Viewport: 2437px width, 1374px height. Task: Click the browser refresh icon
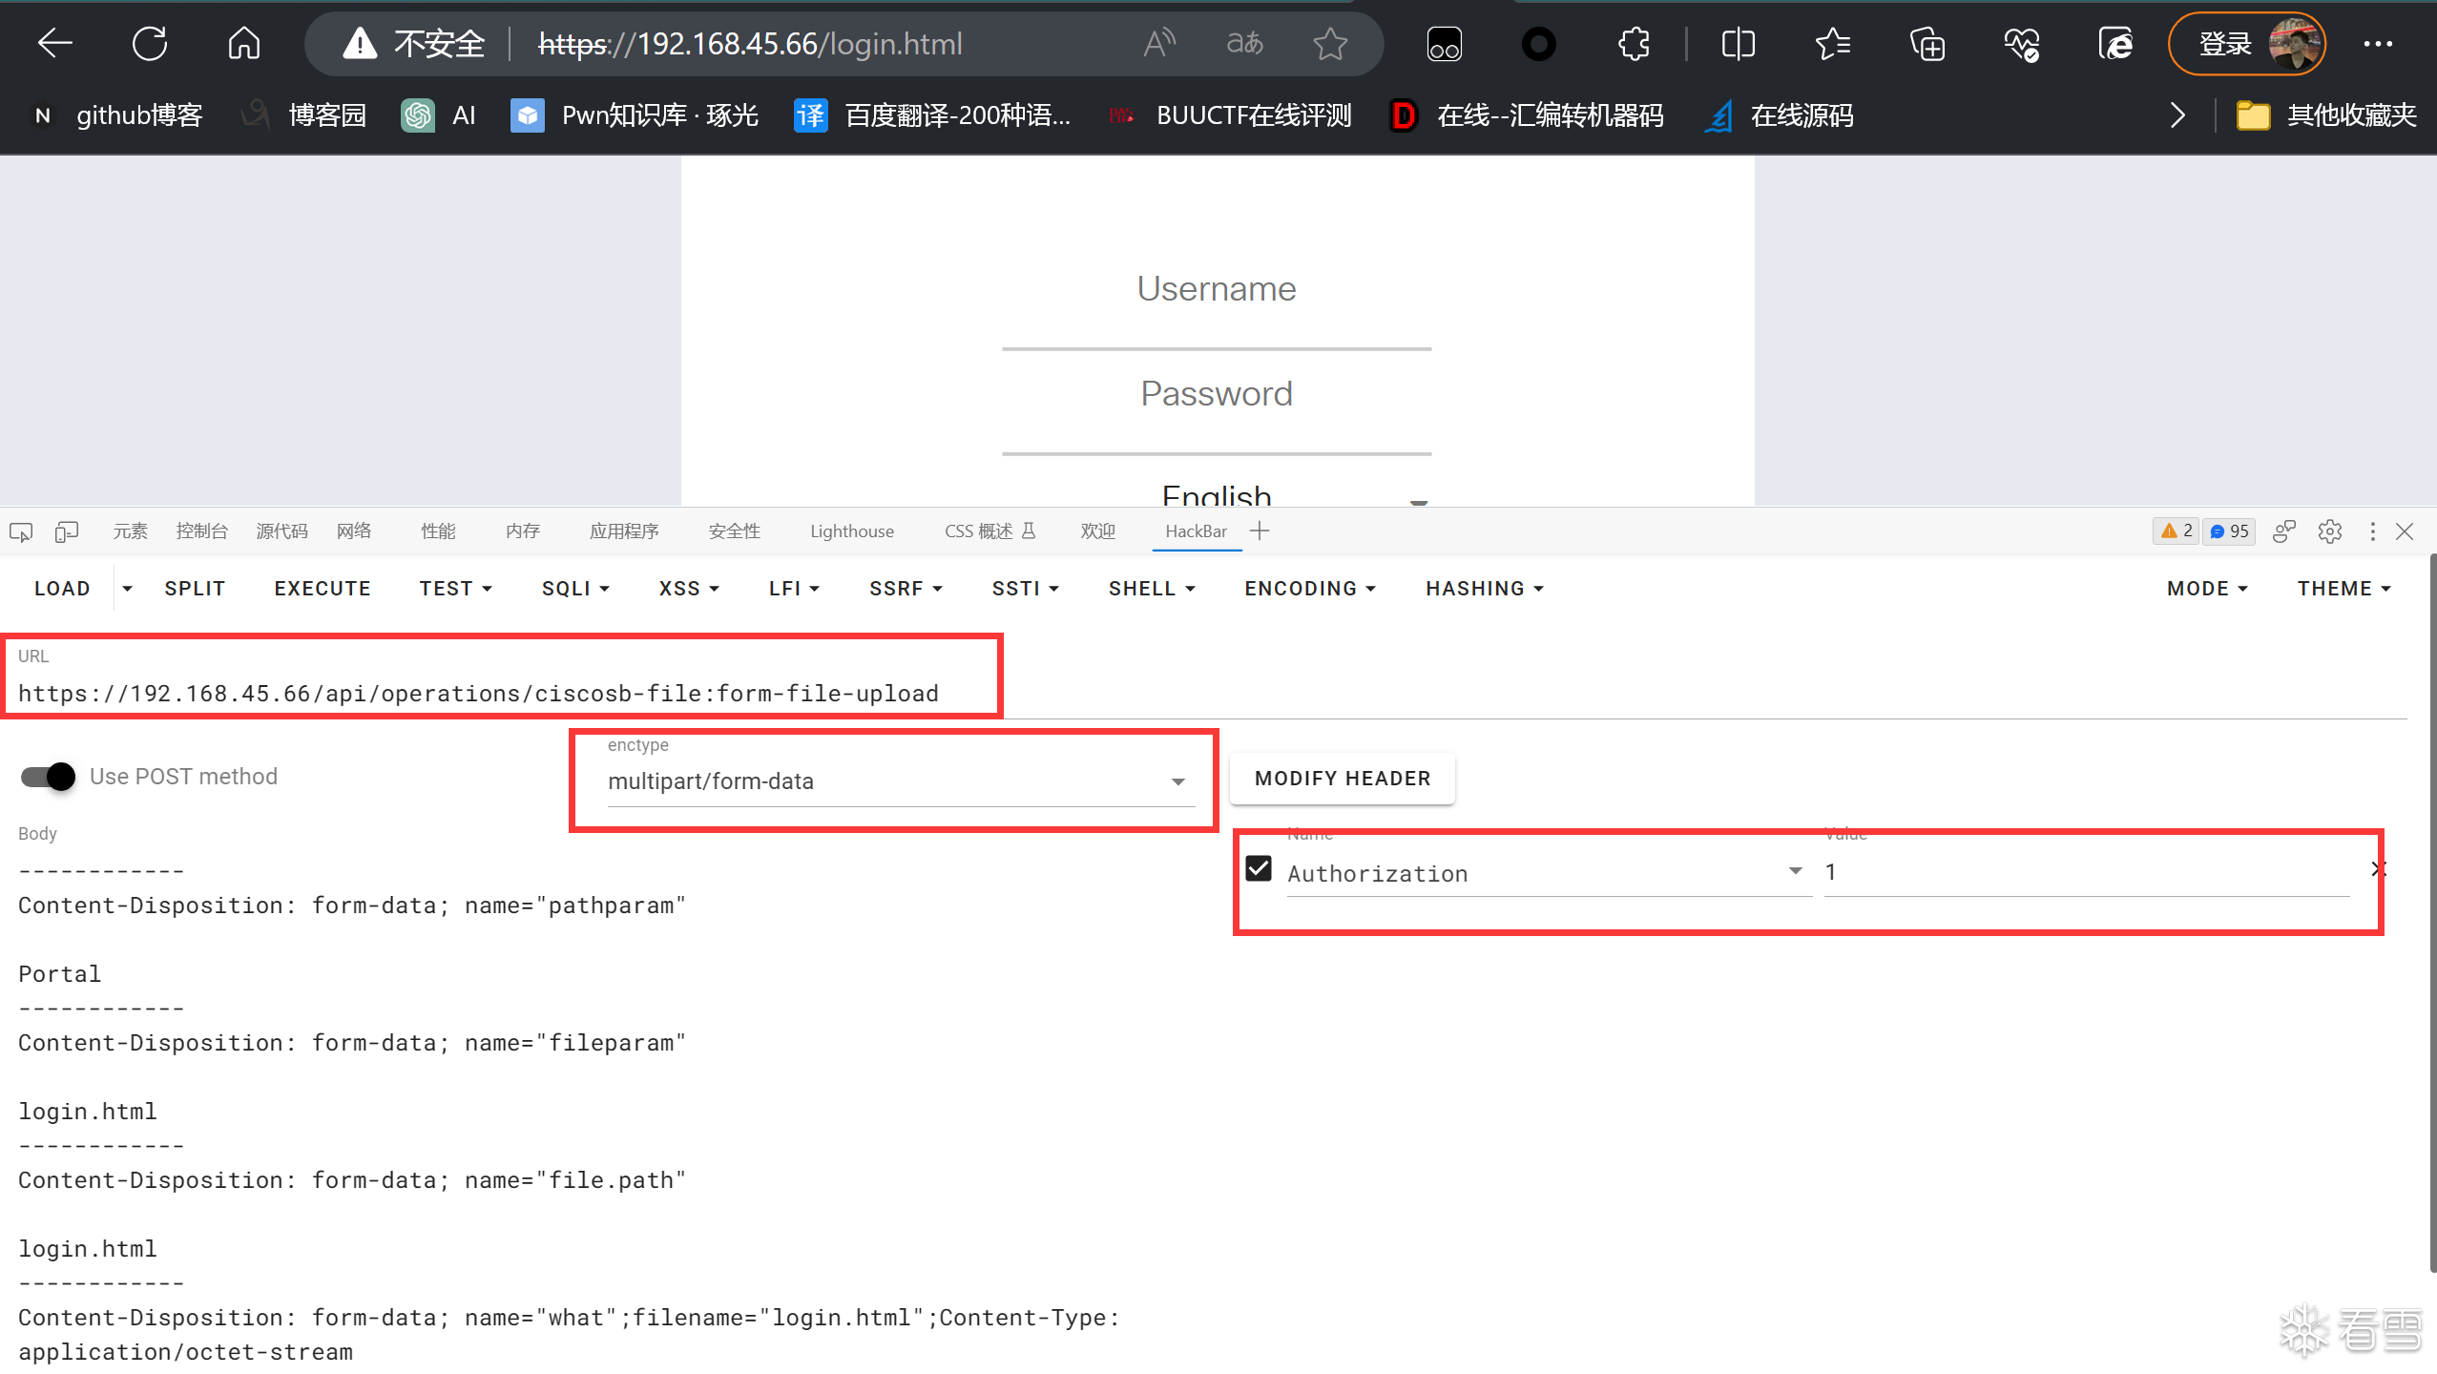[x=150, y=44]
